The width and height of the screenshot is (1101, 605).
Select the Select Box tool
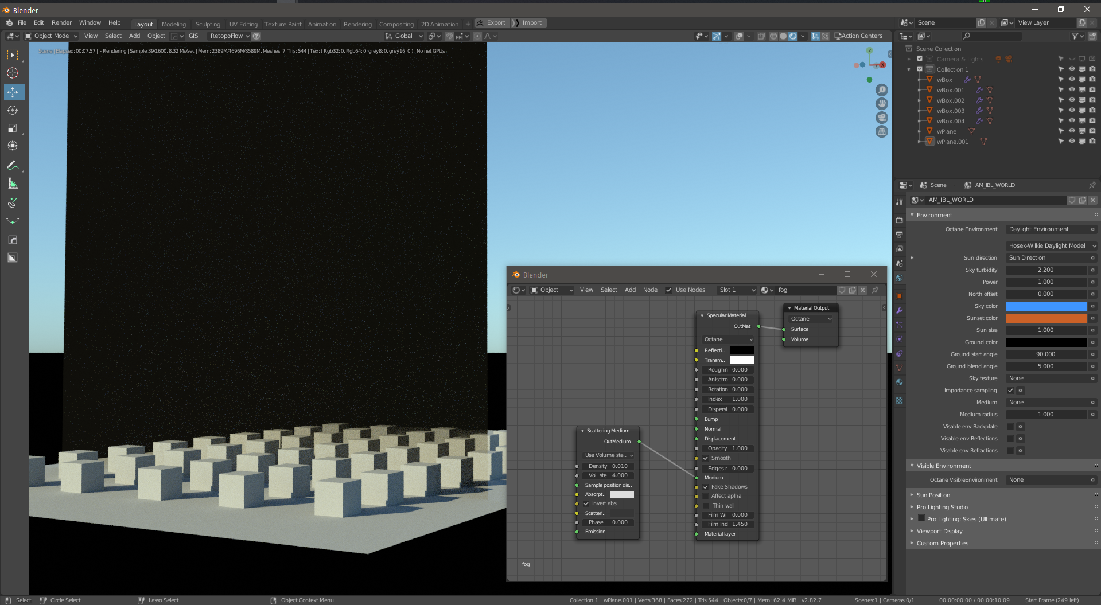pyautogui.click(x=13, y=55)
